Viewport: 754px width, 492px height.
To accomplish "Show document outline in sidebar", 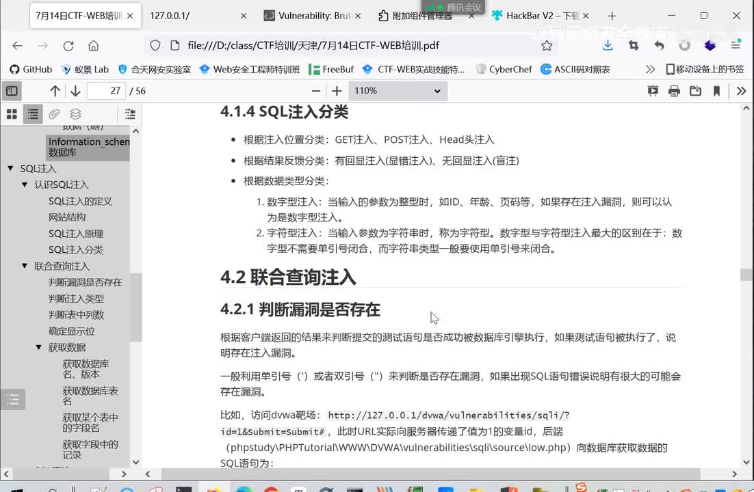I will coord(33,114).
